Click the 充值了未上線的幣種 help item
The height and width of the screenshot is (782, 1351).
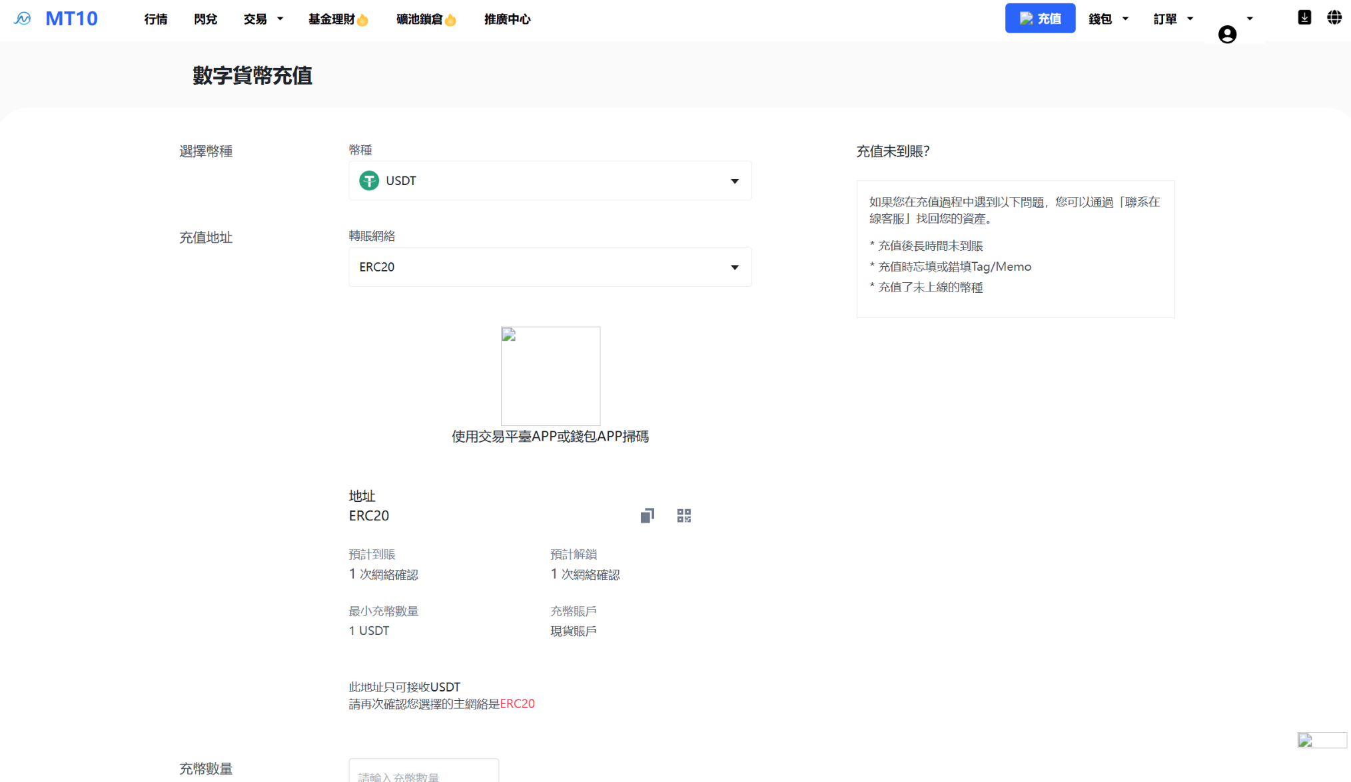tap(926, 288)
